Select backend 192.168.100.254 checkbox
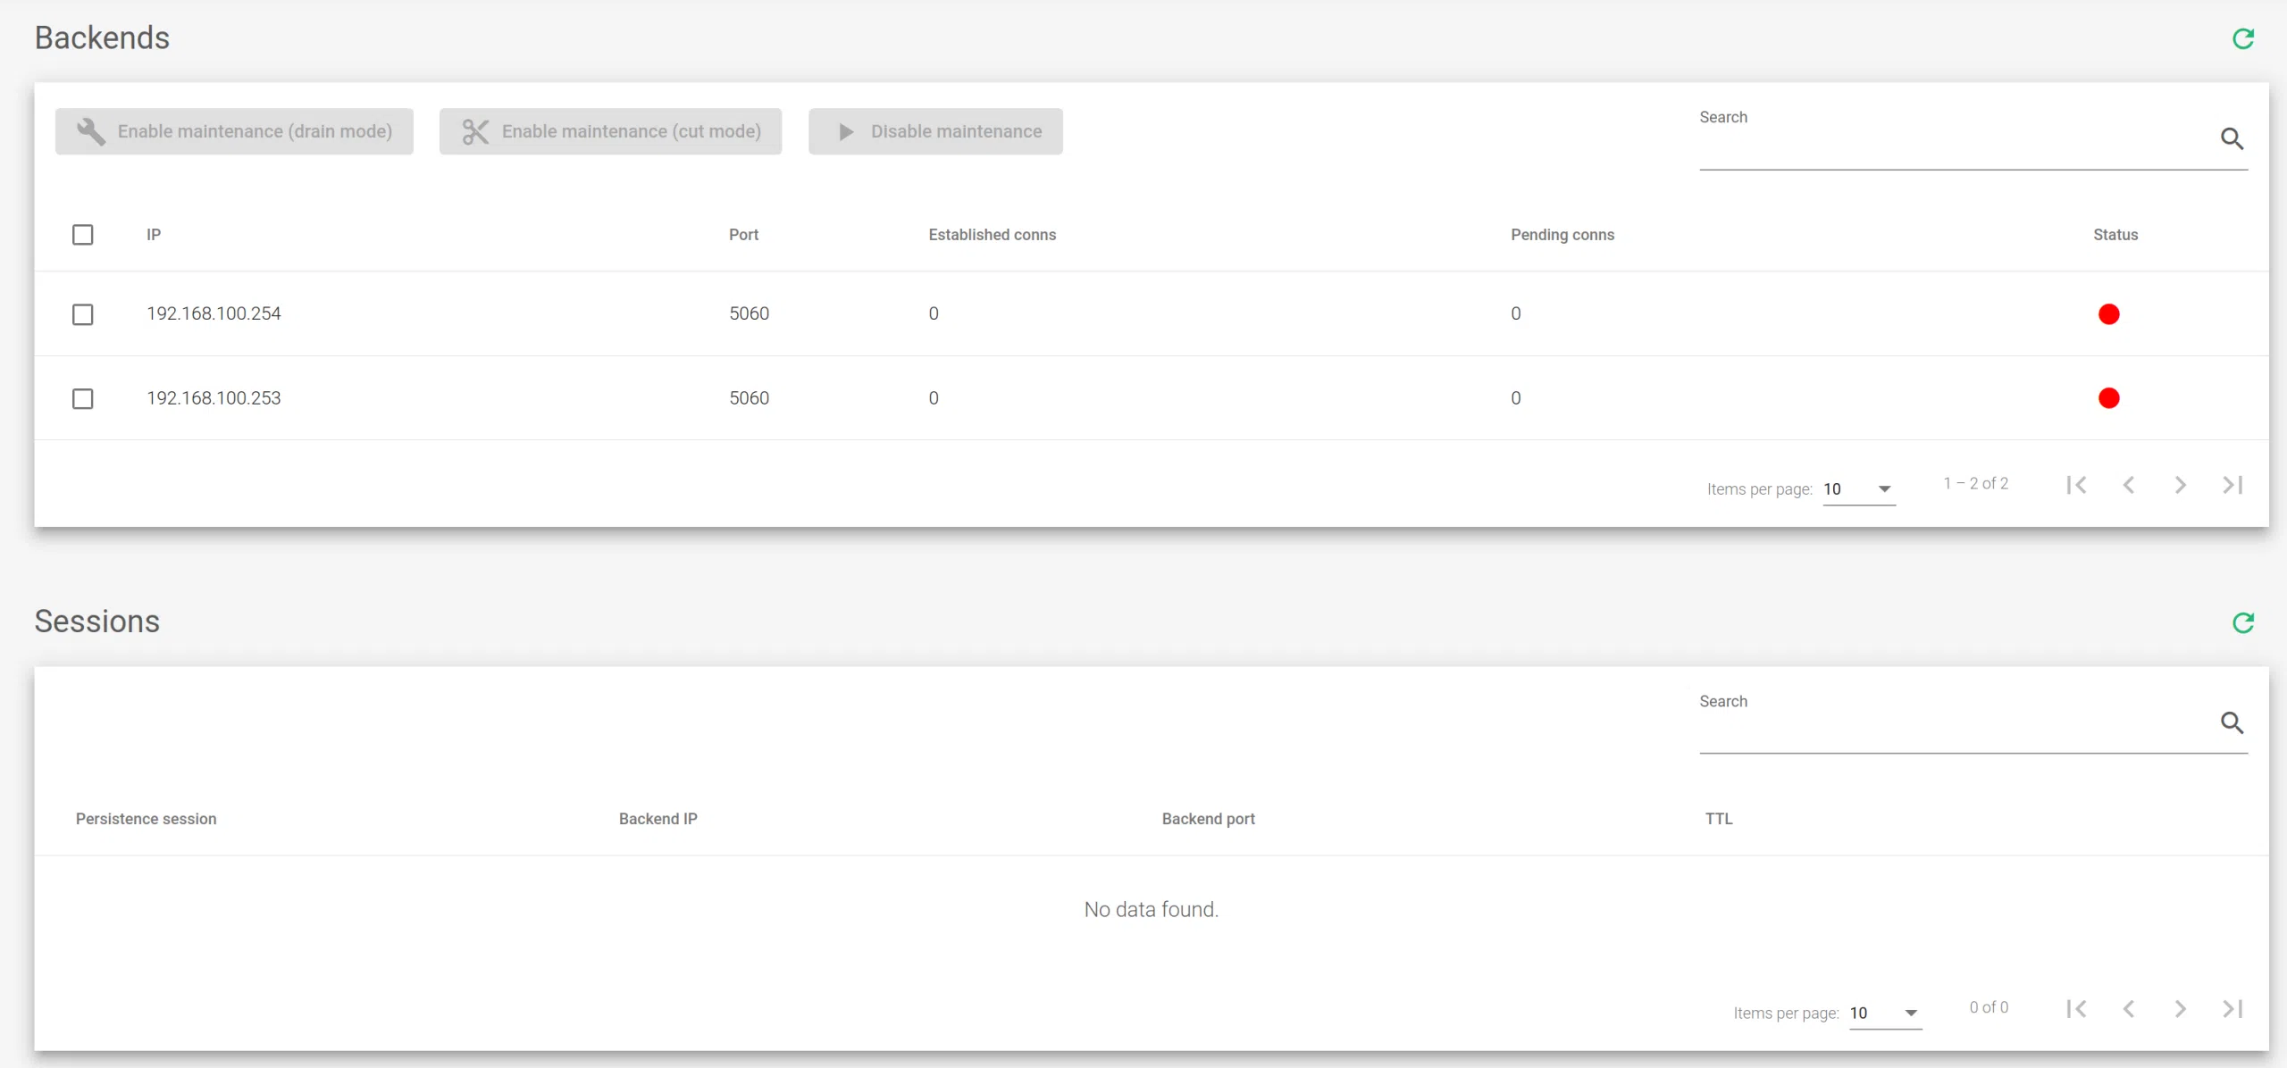This screenshot has height=1068, width=2287. (82, 314)
